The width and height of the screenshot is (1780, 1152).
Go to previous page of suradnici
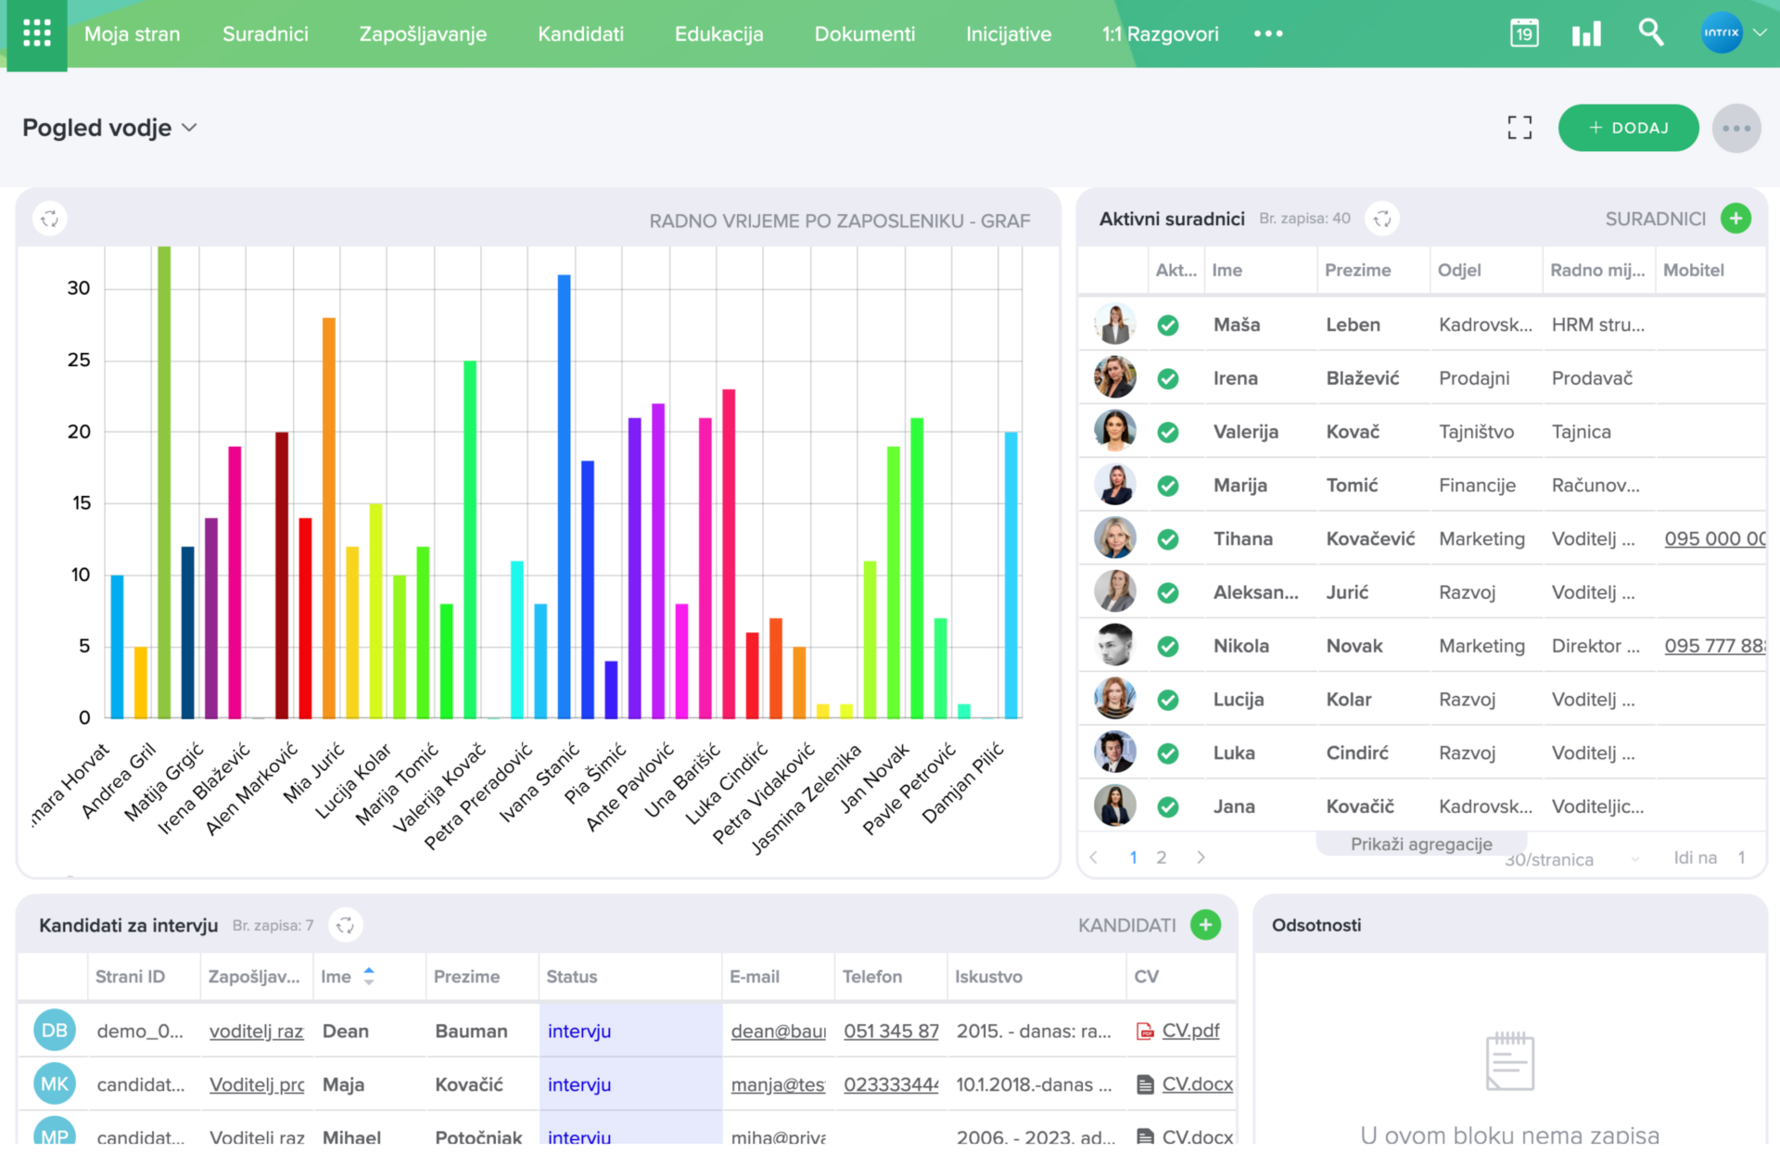pos(1094,857)
